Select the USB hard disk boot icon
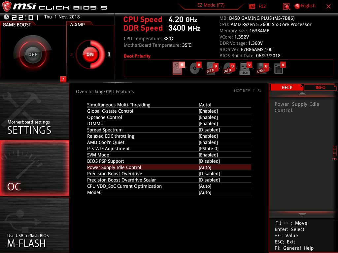Viewport: 338px width, 253px height. click(x=212, y=68)
